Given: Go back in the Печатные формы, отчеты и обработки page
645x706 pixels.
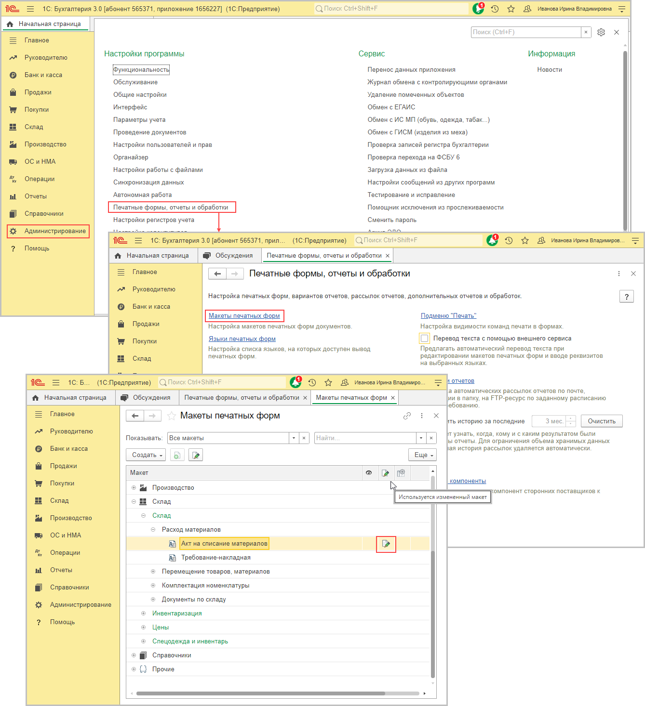Looking at the screenshot, I should tap(217, 274).
